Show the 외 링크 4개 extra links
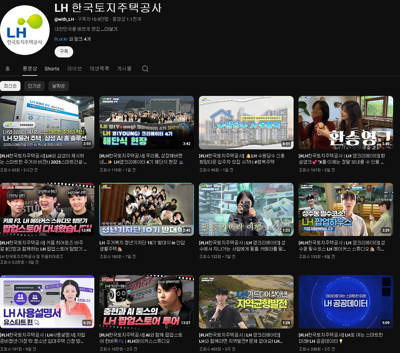The image size is (400, 353). (x=80, y=39)
